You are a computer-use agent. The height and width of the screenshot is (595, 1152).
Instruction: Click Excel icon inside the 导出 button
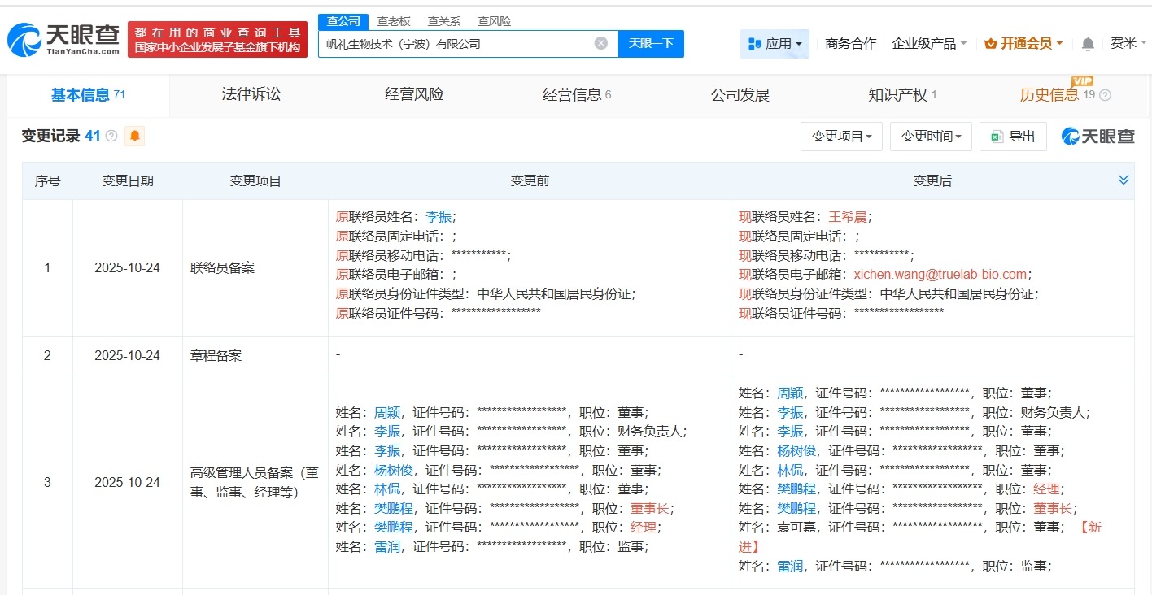tap(996, 137)
